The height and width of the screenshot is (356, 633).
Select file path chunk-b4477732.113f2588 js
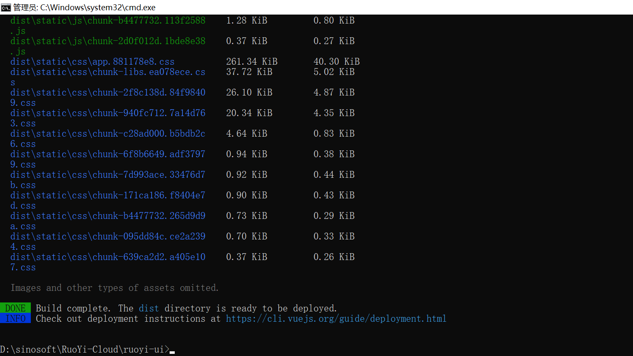coord(108,26)
